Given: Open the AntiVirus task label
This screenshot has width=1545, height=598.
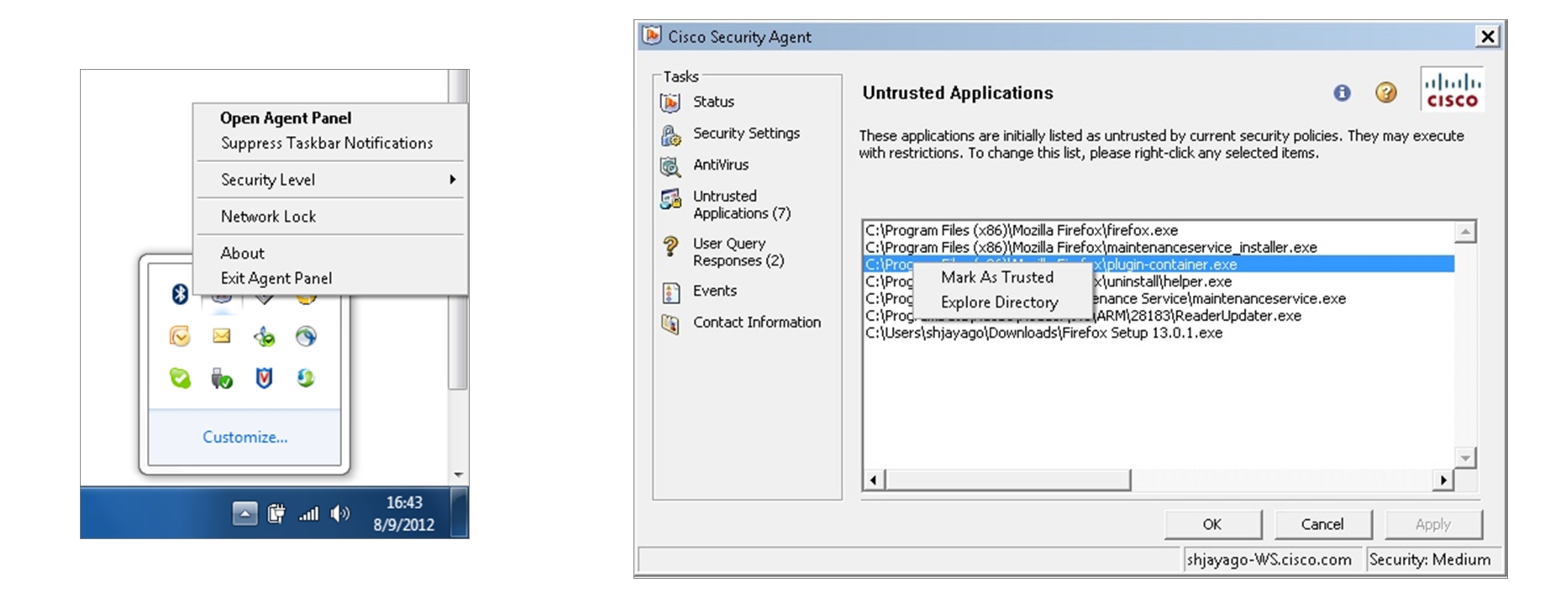Looking at the screenshot, I should [x=721, y=165].
